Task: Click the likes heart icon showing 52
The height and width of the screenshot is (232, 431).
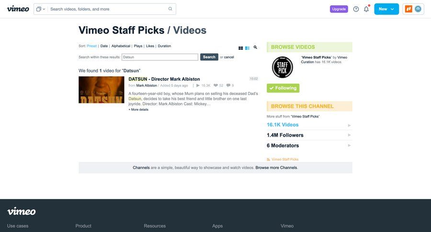Action: [216, 86]
